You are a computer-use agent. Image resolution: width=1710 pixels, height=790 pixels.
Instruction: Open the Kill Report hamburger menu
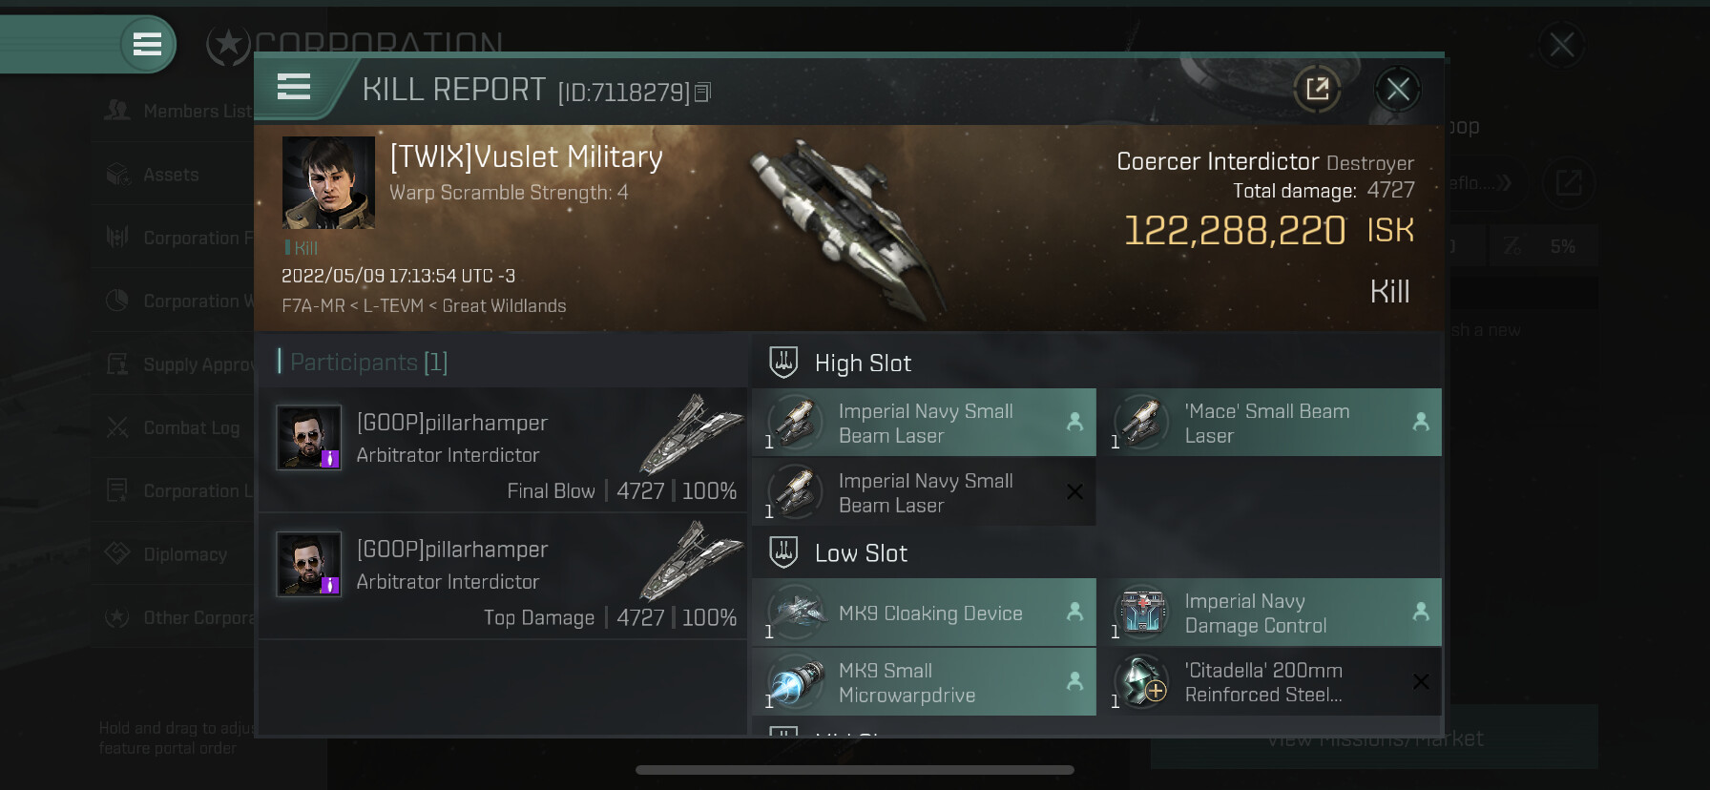pyautogui.click(x=294, y=87)
